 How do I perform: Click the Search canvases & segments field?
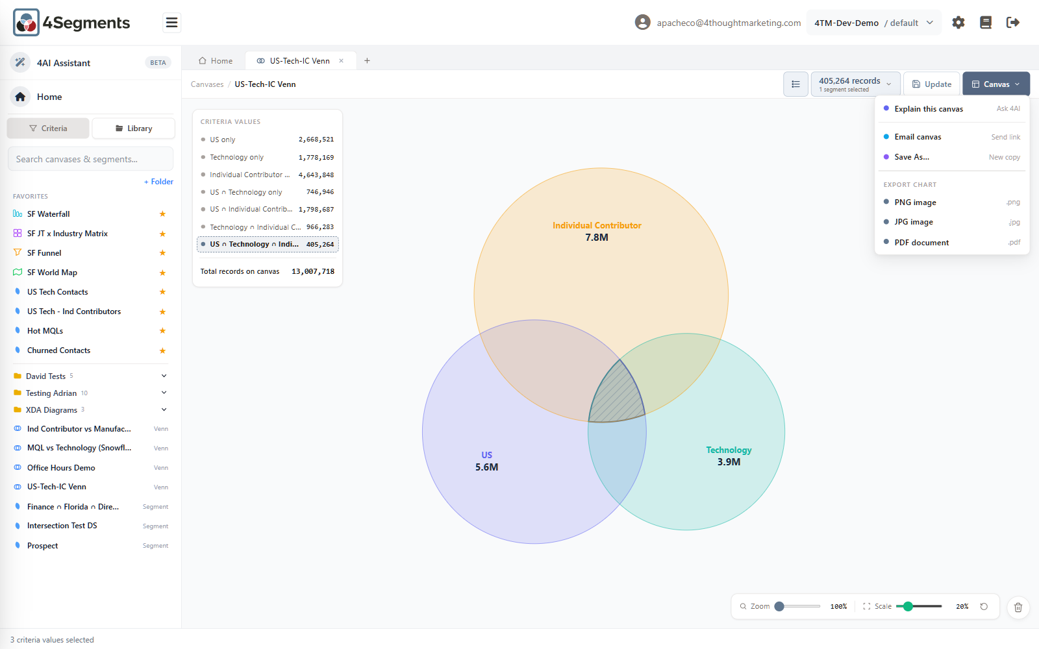click(90, 159)
